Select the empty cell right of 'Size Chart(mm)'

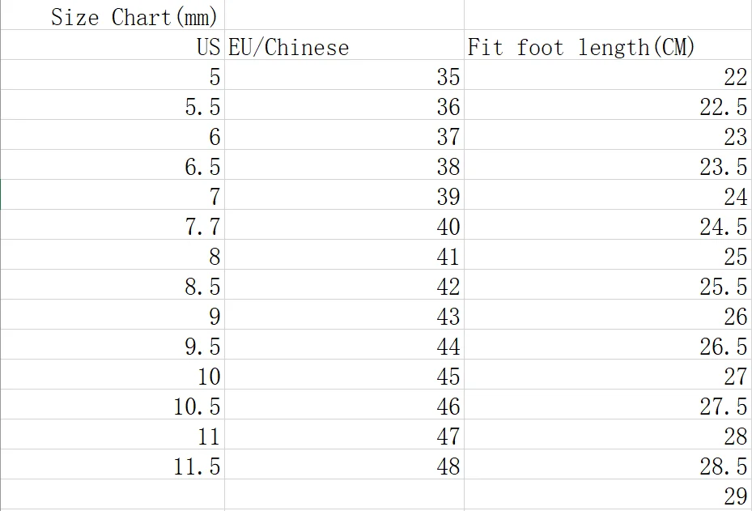pyautogui.click(x=344, y=15)
